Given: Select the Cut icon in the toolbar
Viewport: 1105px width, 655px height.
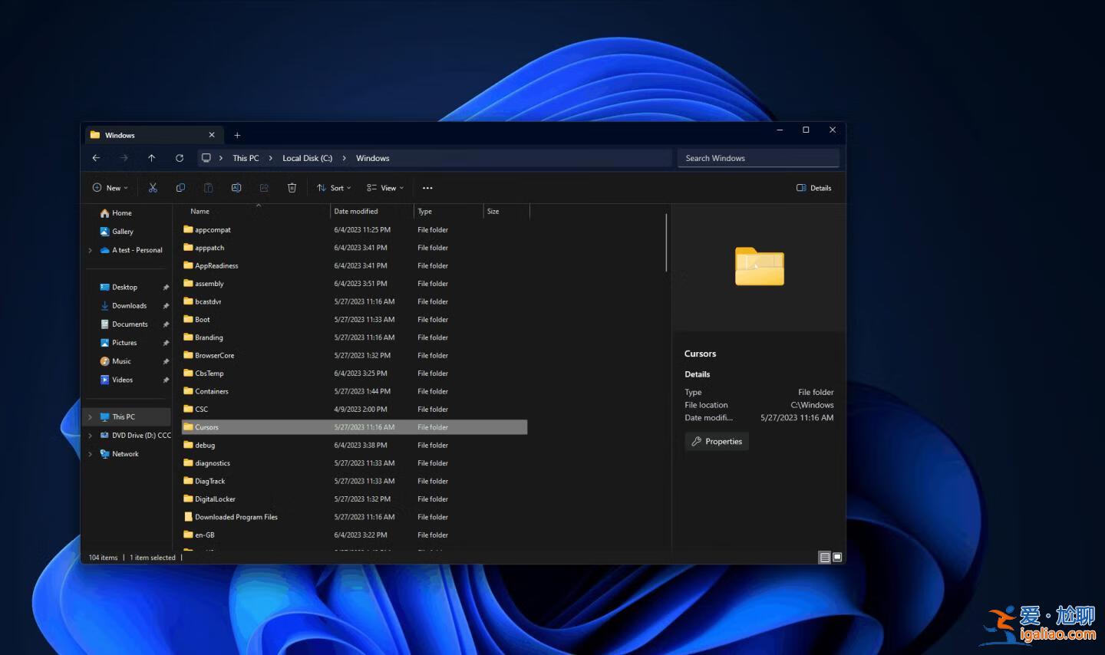Looking at the screenshot, I should pos(152,187).
